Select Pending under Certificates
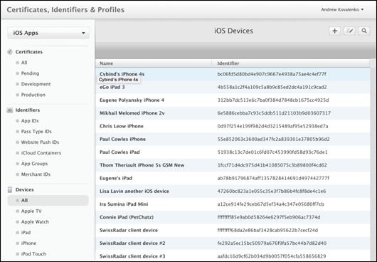The width and height of the screenshot is (377, 262). pos(30,73)
